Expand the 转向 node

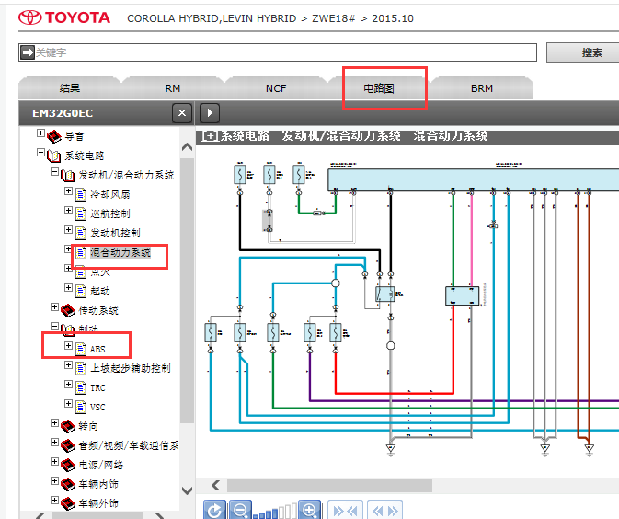[54, 423]
